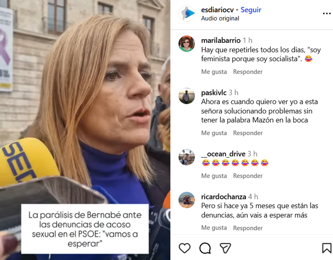Open the esdiariocv username link
This screenshot has height=260, width=333.
pyautogui.click(x=217, y=10)
